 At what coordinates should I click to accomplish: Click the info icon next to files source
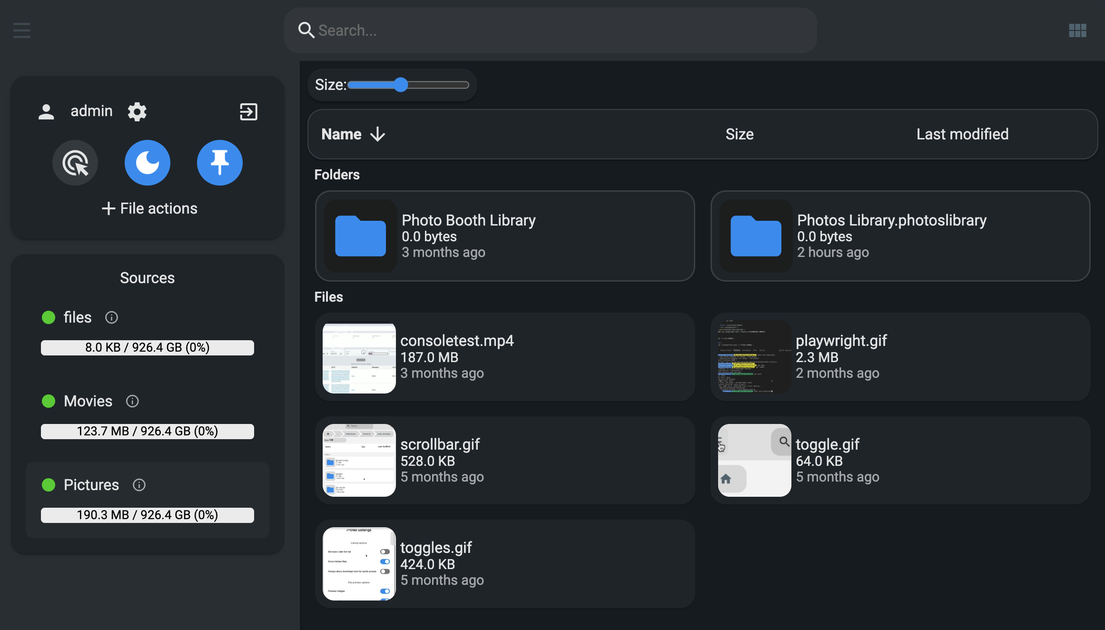(x=111, y=317)
